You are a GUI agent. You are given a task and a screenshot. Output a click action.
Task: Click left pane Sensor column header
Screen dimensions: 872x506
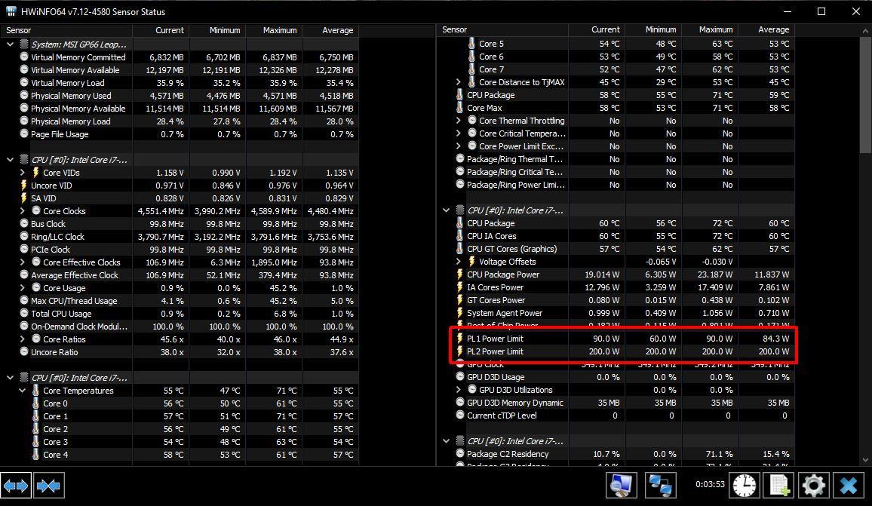[x=66, y=30]
